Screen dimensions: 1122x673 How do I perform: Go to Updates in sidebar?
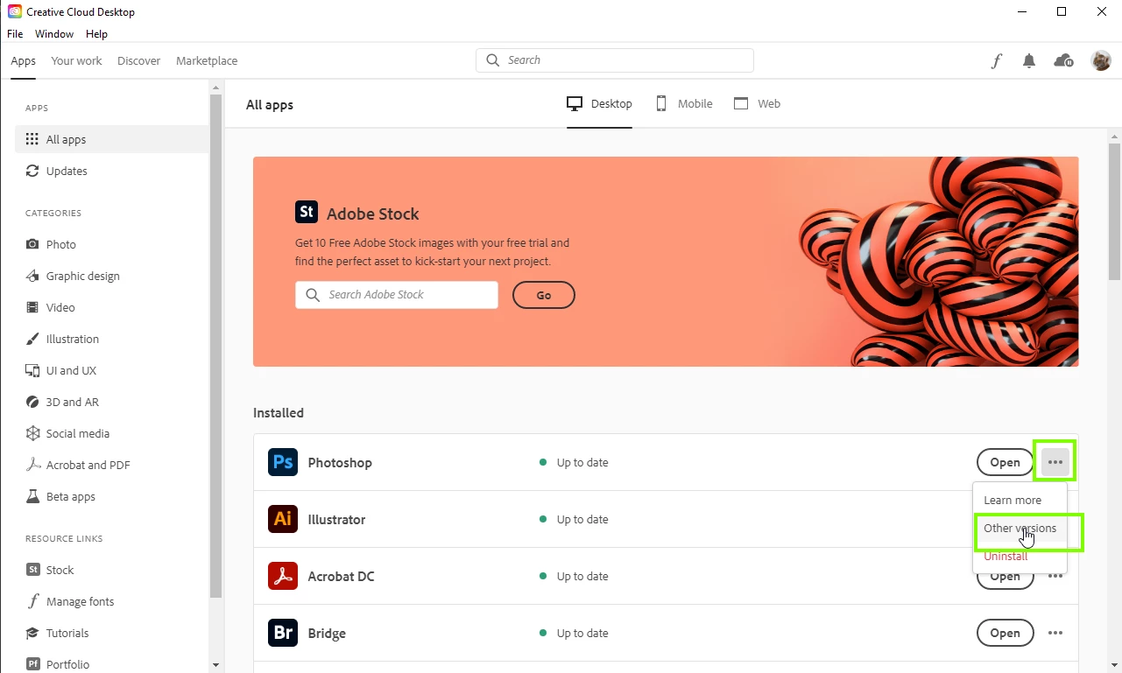click(x=112, y=171)
